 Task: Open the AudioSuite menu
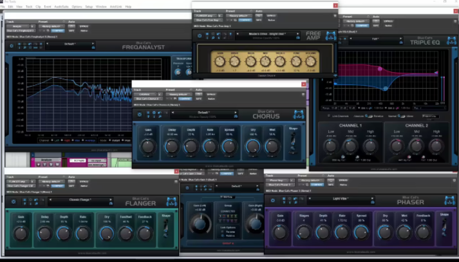click(61, 6)
